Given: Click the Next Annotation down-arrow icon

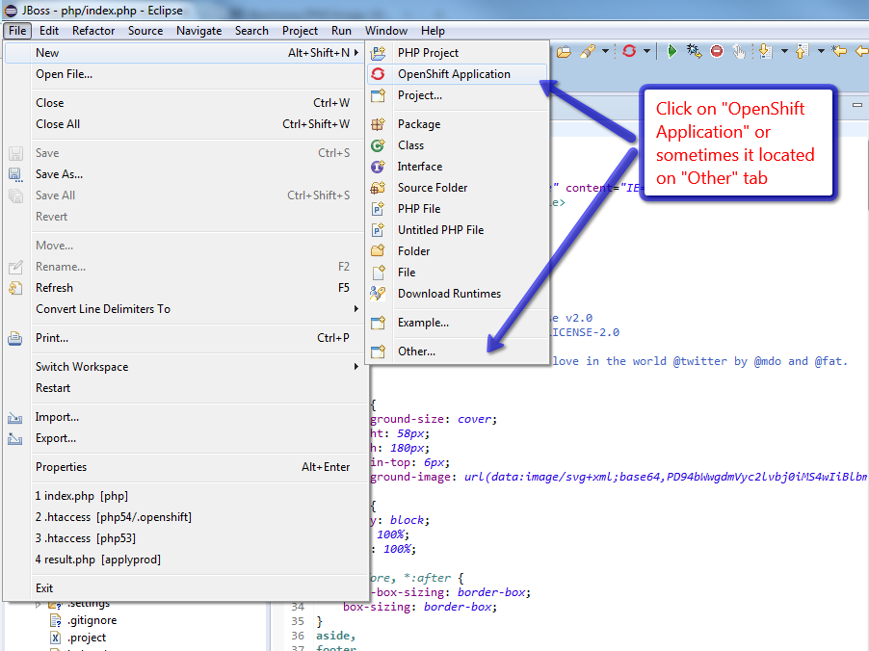Looking at the screenshot, I should (x=767, y=51).
